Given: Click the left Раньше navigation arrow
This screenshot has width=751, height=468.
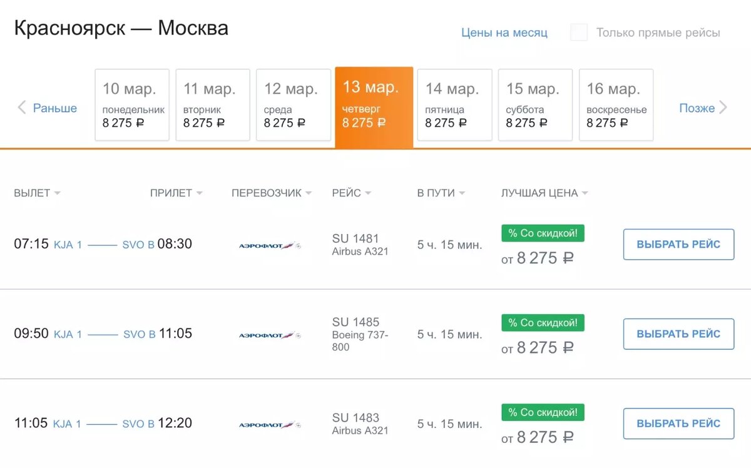Looking at the screenshot, I should [22, 108].
